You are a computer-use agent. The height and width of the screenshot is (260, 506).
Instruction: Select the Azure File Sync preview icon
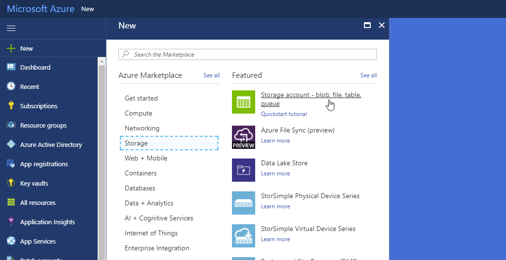click(243, 137)
